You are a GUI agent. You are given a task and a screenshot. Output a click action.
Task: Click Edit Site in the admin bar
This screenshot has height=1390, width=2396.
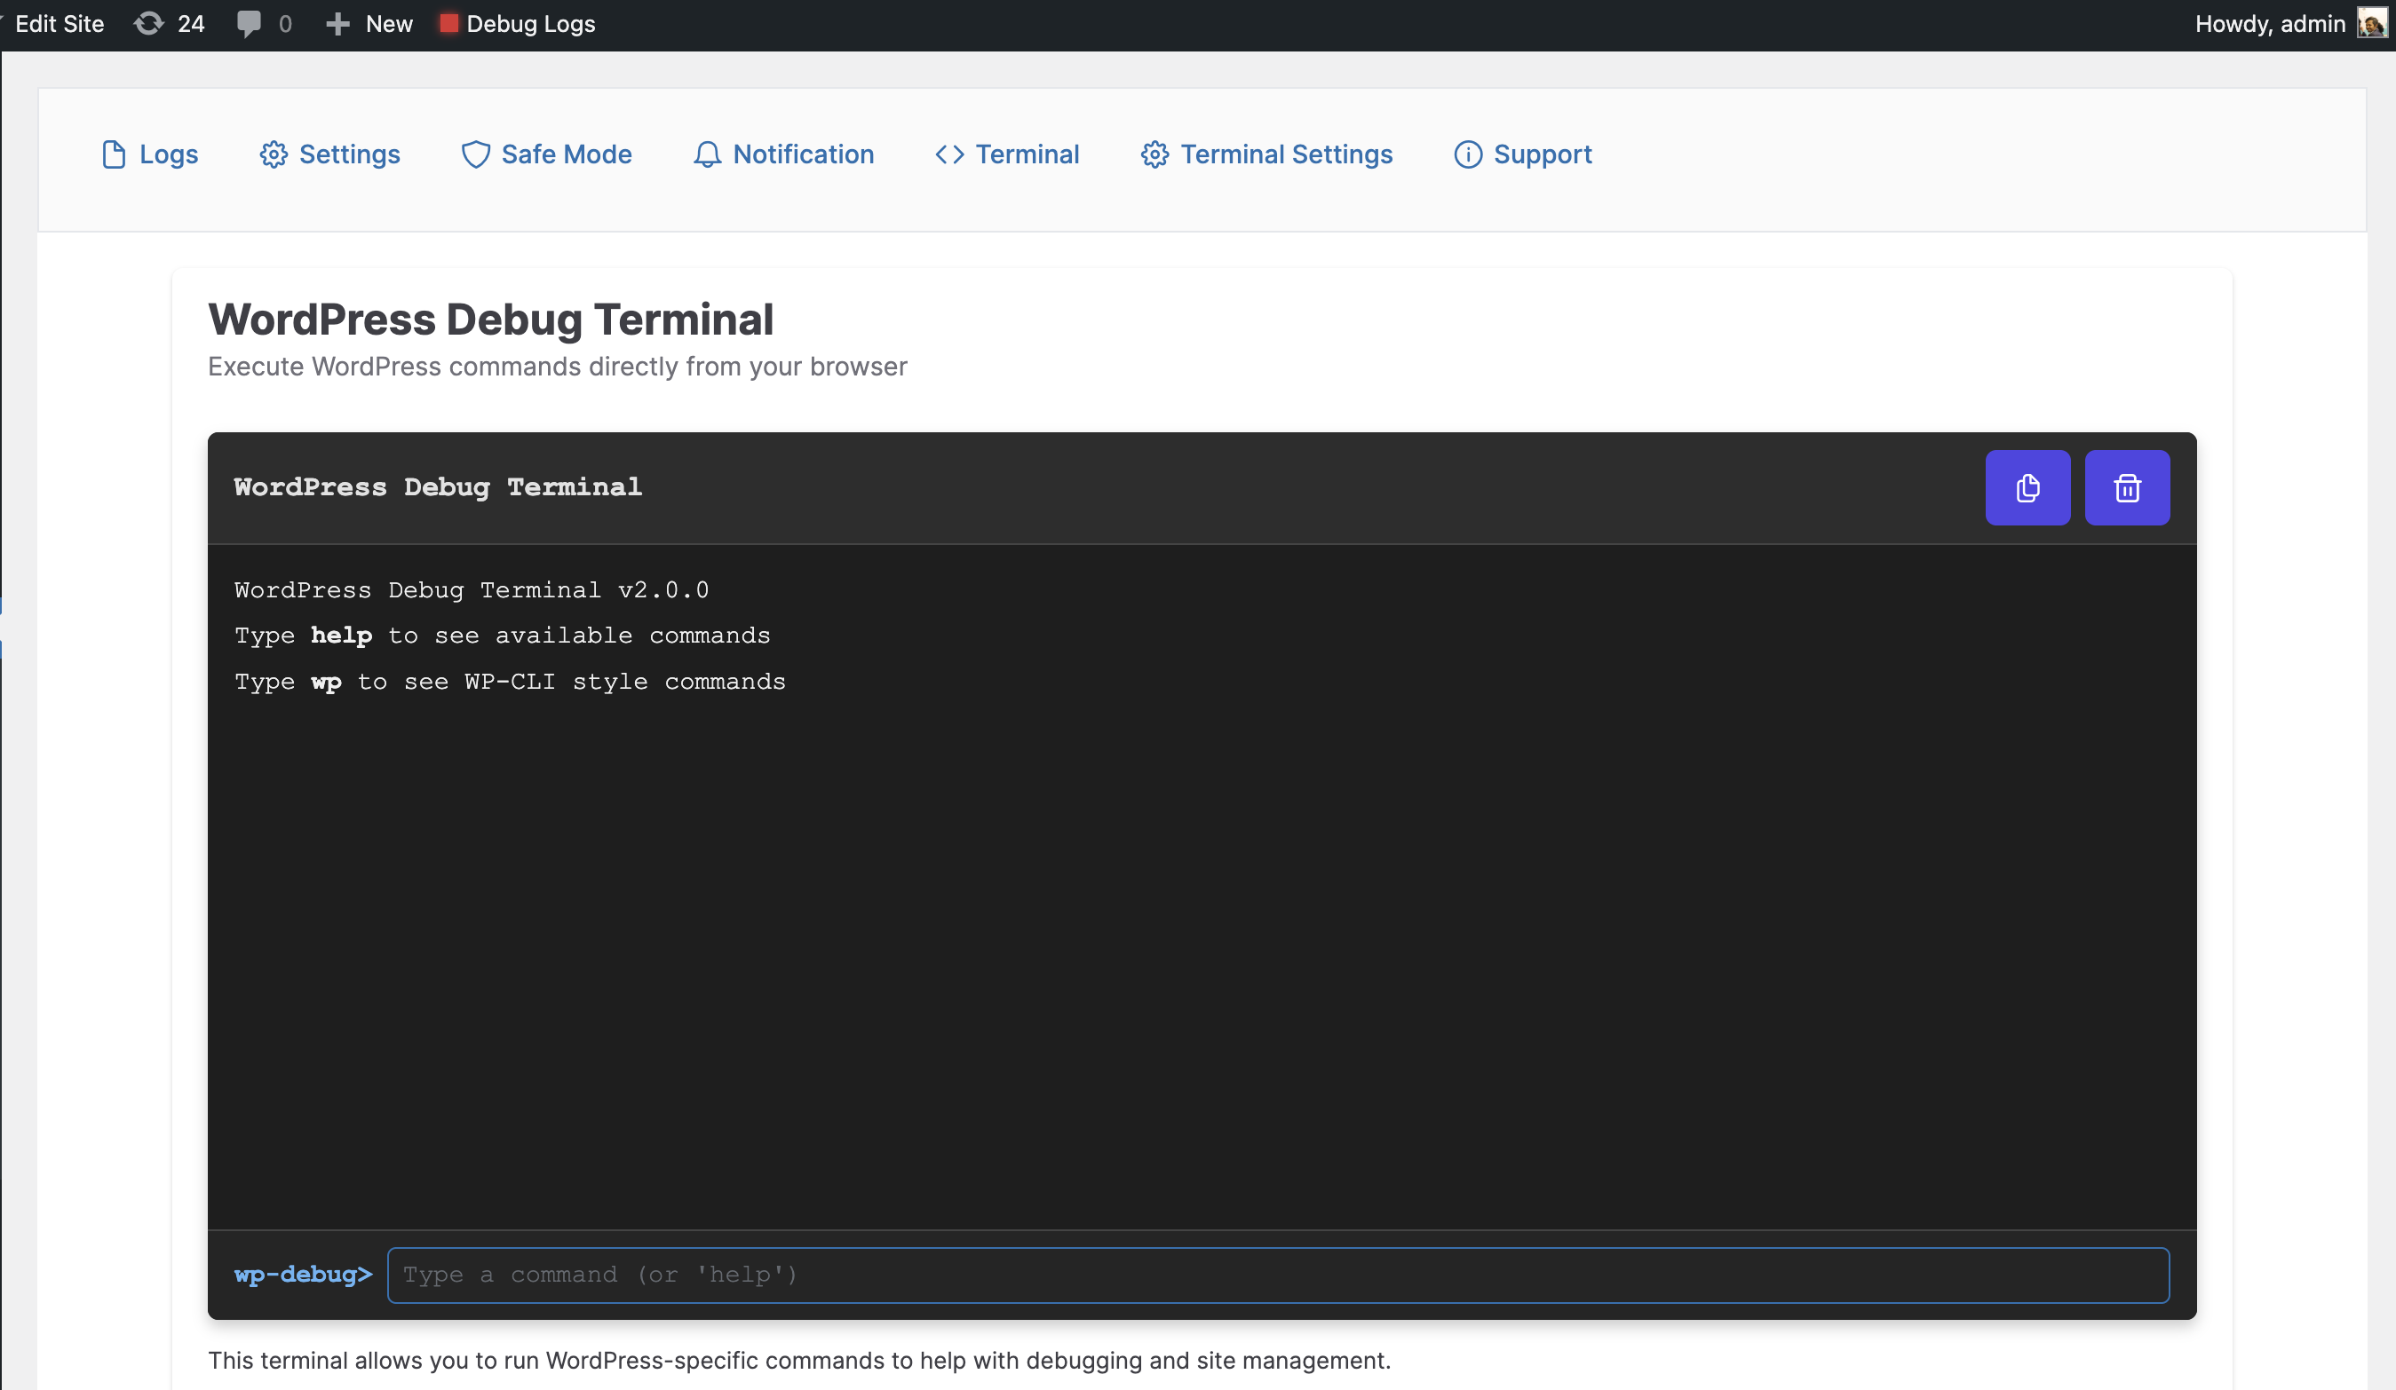coord(59,24)
